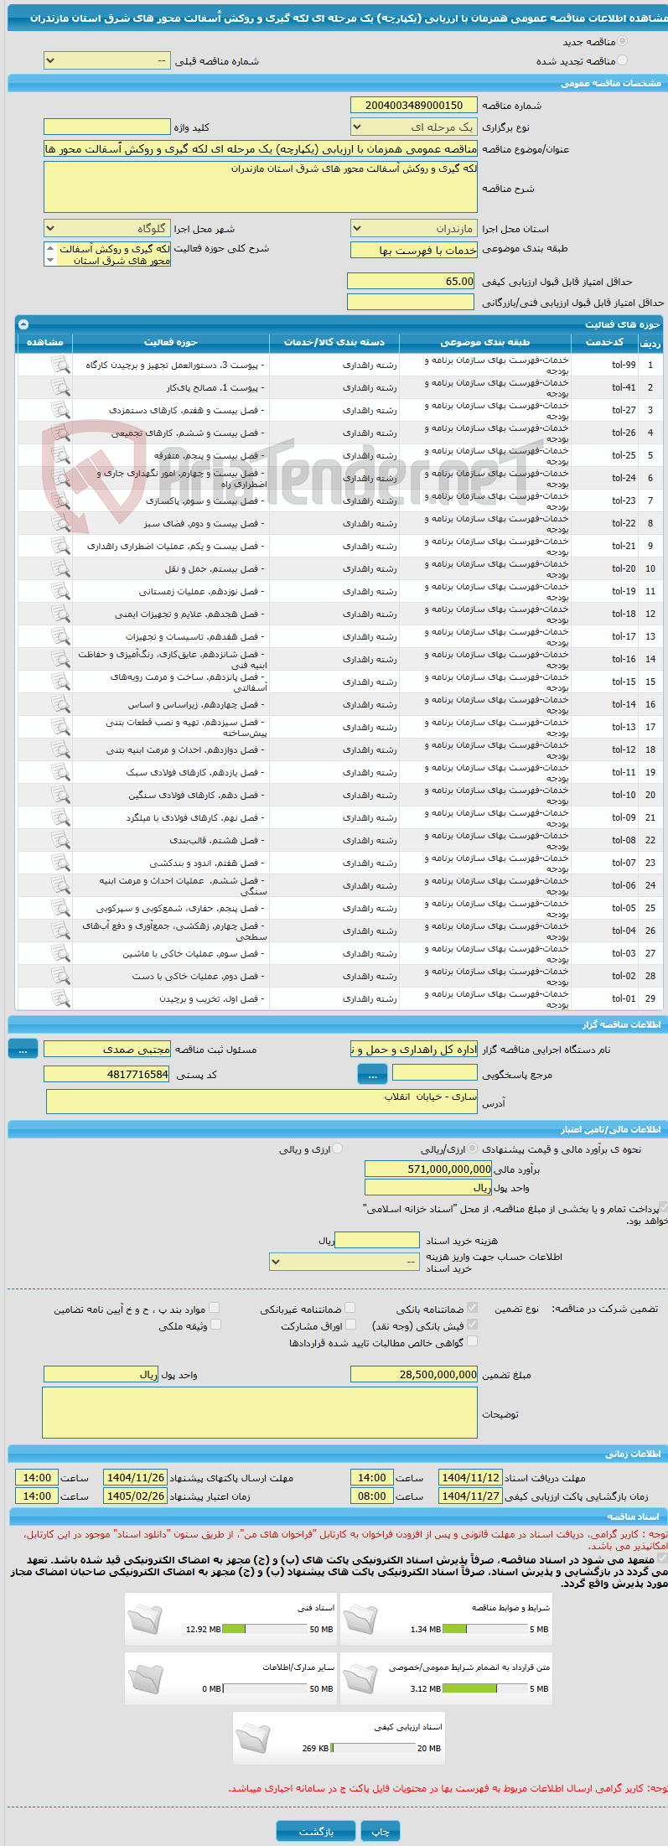The image size is (668, 1846).
Task: Collapse the حوزه های فعالیت section
Action: point(23,324)
